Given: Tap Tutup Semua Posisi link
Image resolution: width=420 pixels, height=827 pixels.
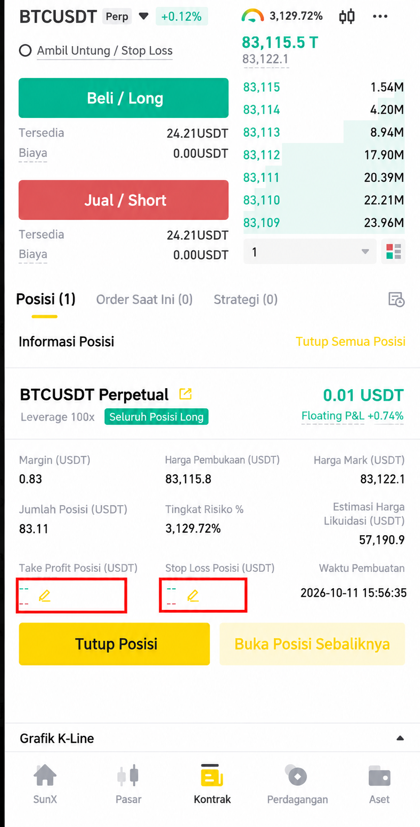Looking at the screenshot, I should point(350,341).
